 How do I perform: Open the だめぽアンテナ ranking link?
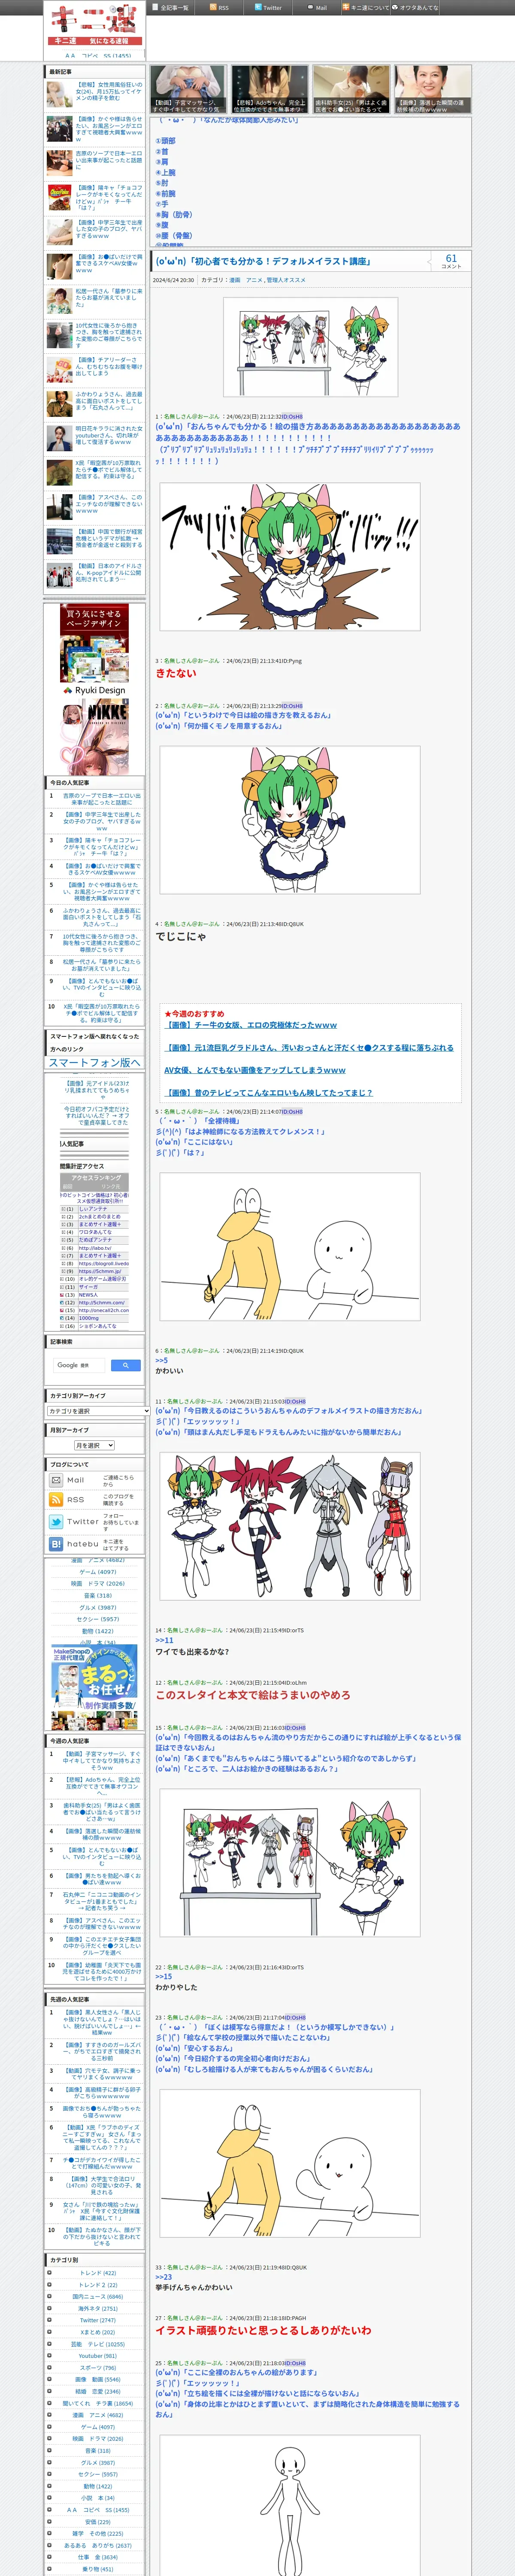point(95,1240)
